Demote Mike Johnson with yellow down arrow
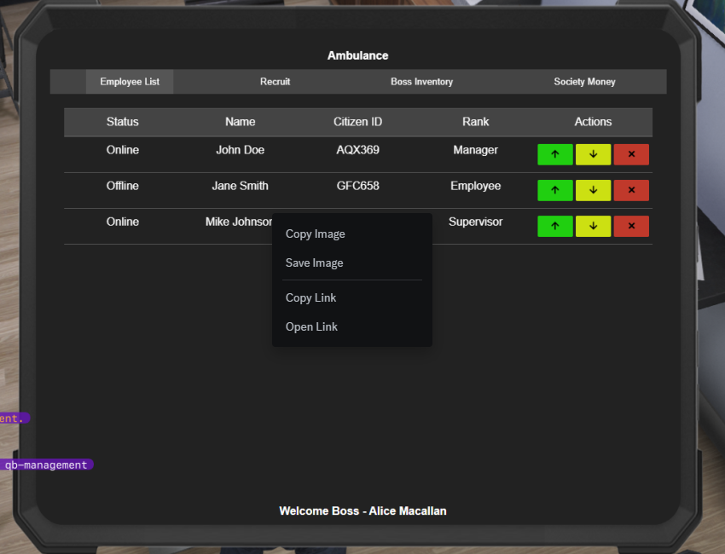Viewport: 725px width, 554px height. pyautogui.click(x=593, y=226)
